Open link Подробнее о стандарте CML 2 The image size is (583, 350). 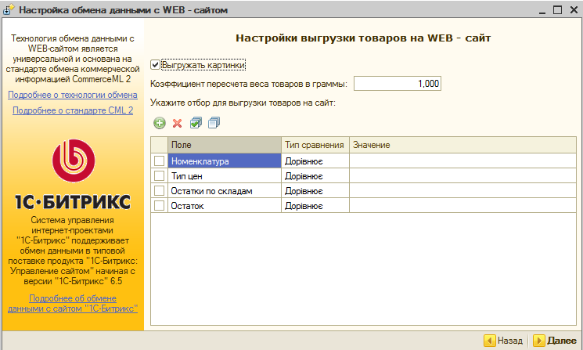click(x=73, y=110)
